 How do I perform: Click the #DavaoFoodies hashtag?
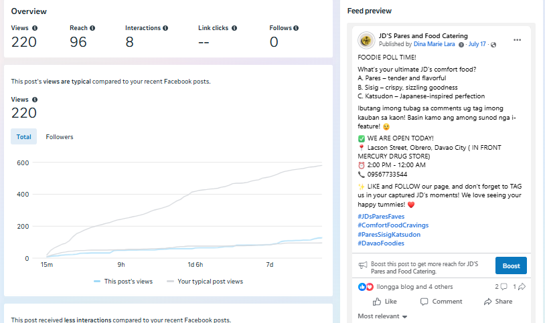381,243
